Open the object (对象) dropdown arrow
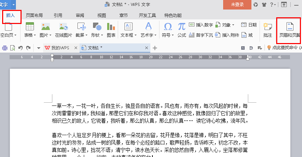The image size is (302, 157). pos(233,25)
